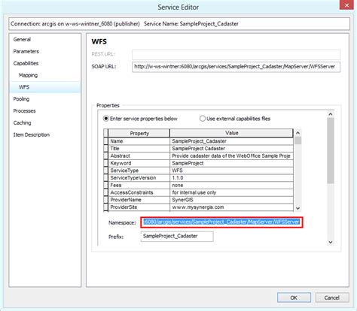Click the property table's down scroll arrow
The height and width of the screenshot is (311, 357).
pyautogui.click(x=297, y=208)
